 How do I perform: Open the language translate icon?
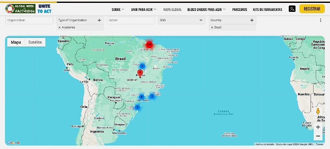(x=292, y=9)
